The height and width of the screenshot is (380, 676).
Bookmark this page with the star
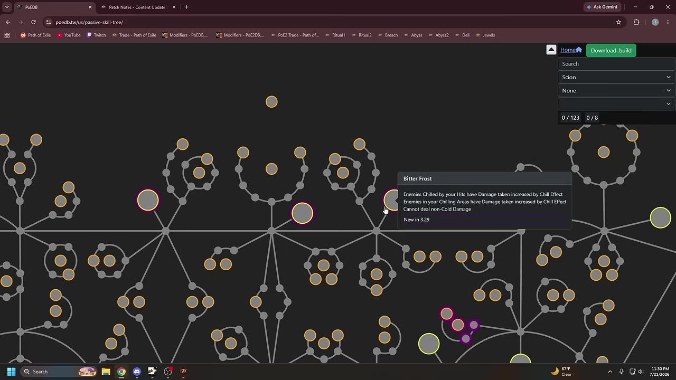618,22
